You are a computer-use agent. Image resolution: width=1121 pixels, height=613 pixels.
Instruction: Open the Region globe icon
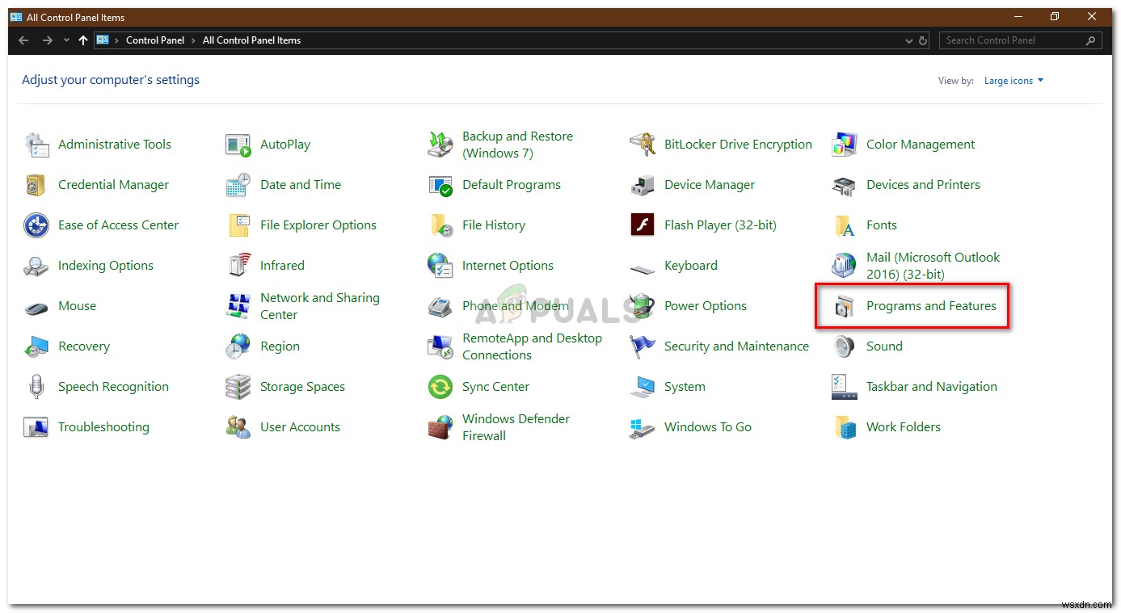click(238, 346)
